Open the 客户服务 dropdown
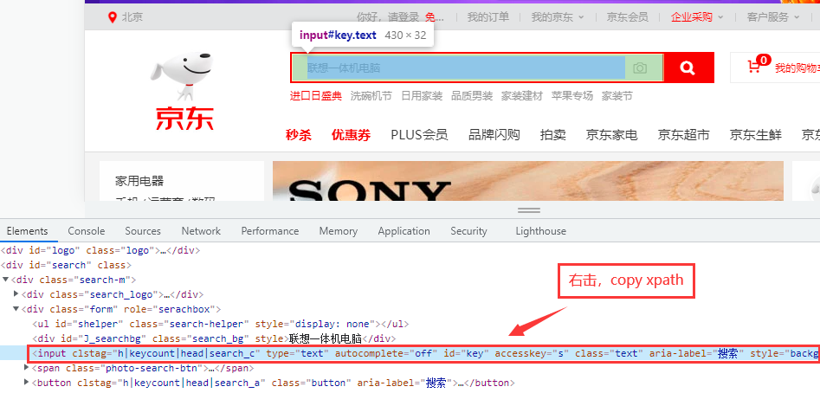This screenshot has width=820, height=393. coord(773,17)
